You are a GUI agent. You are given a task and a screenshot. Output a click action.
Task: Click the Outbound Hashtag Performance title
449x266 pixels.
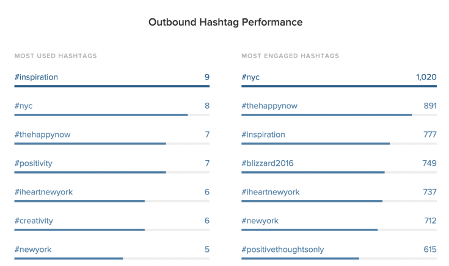225,23
